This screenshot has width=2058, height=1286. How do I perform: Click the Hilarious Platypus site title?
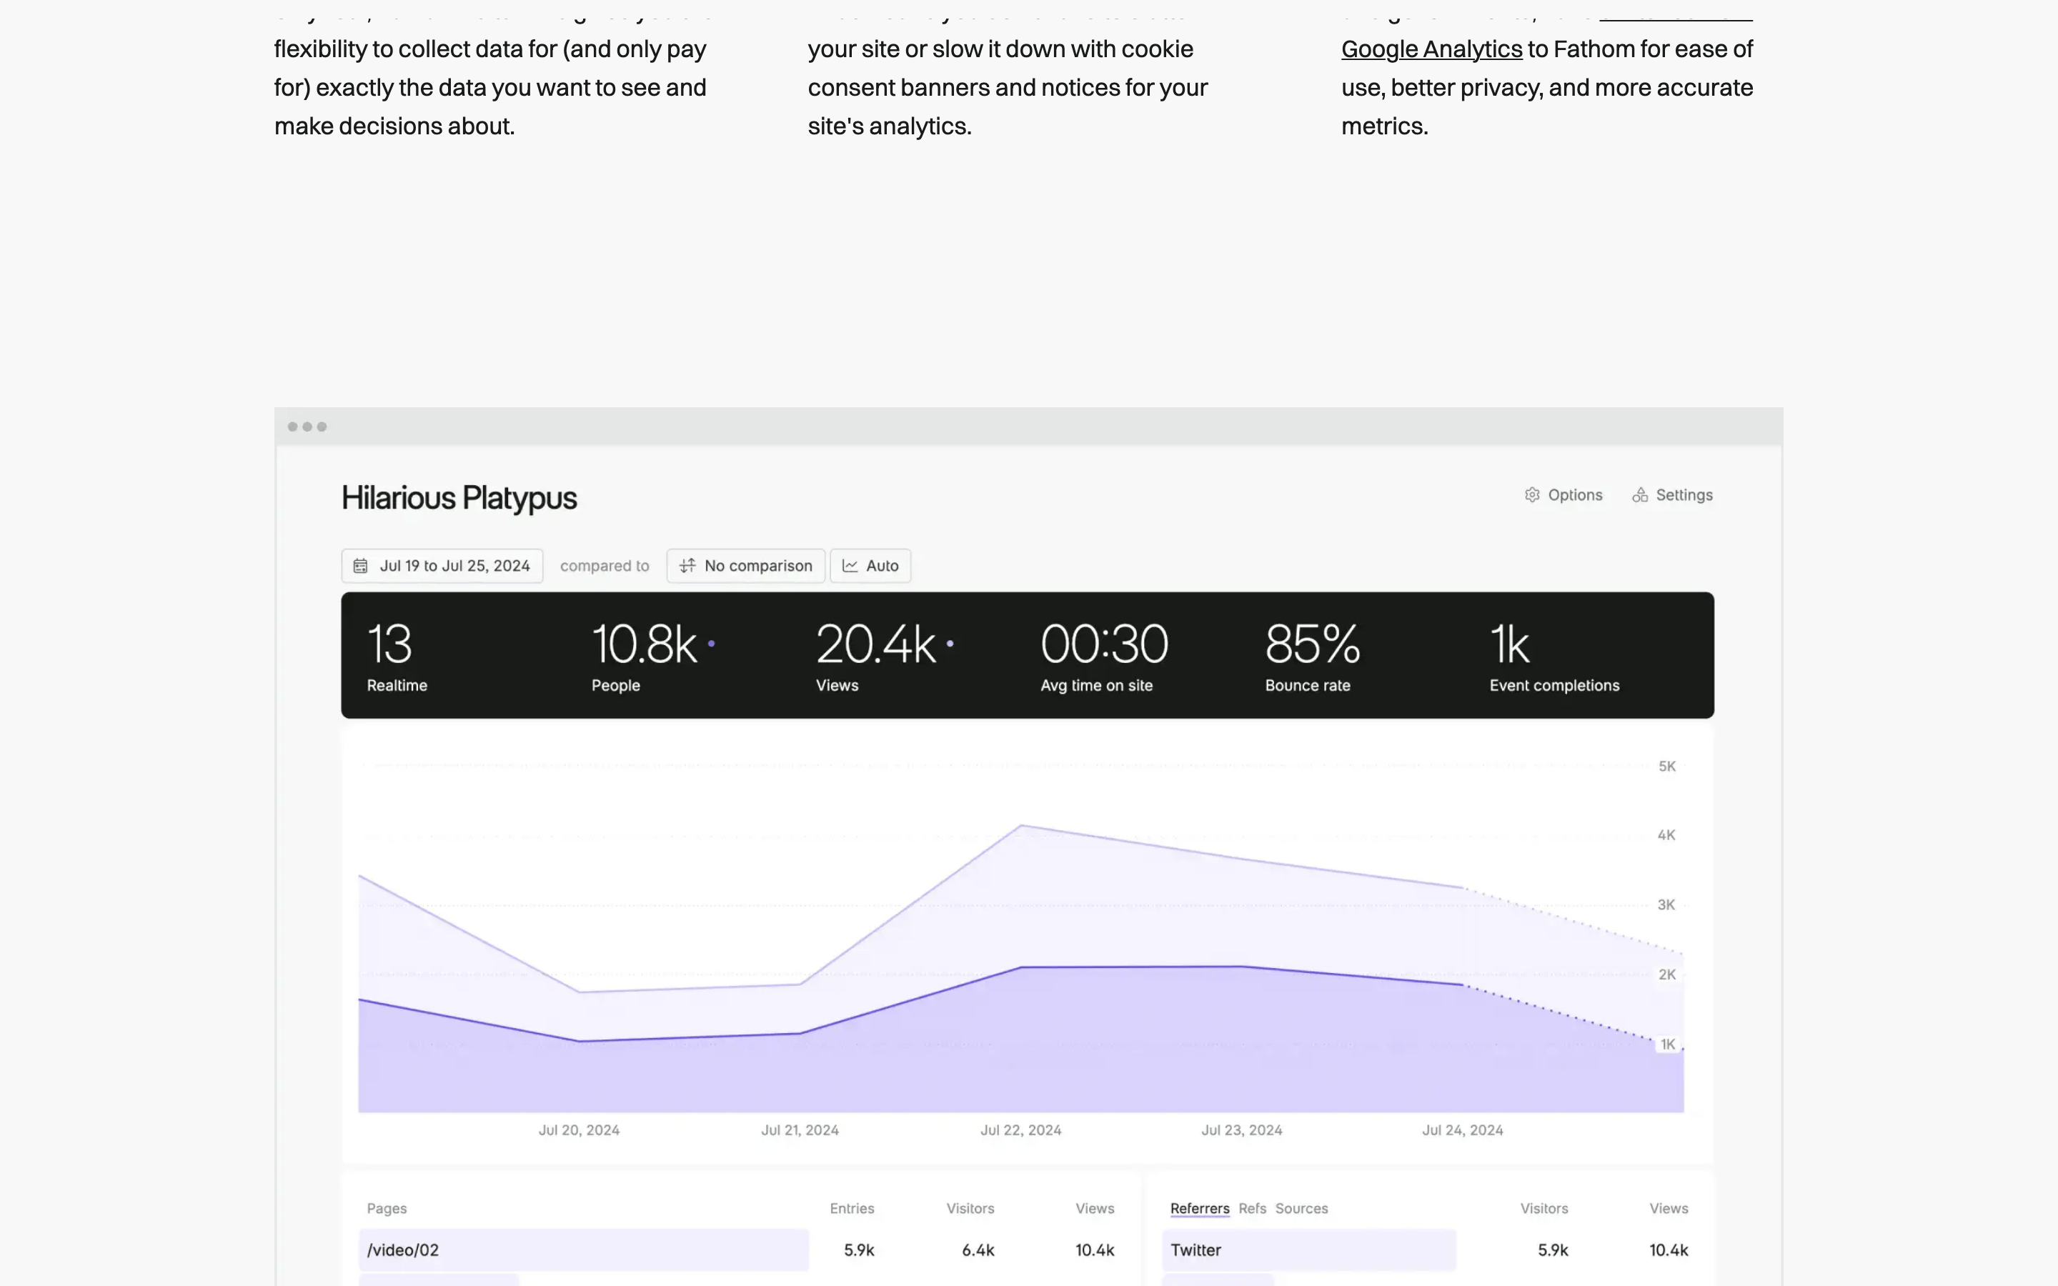[x=459, y=499]
